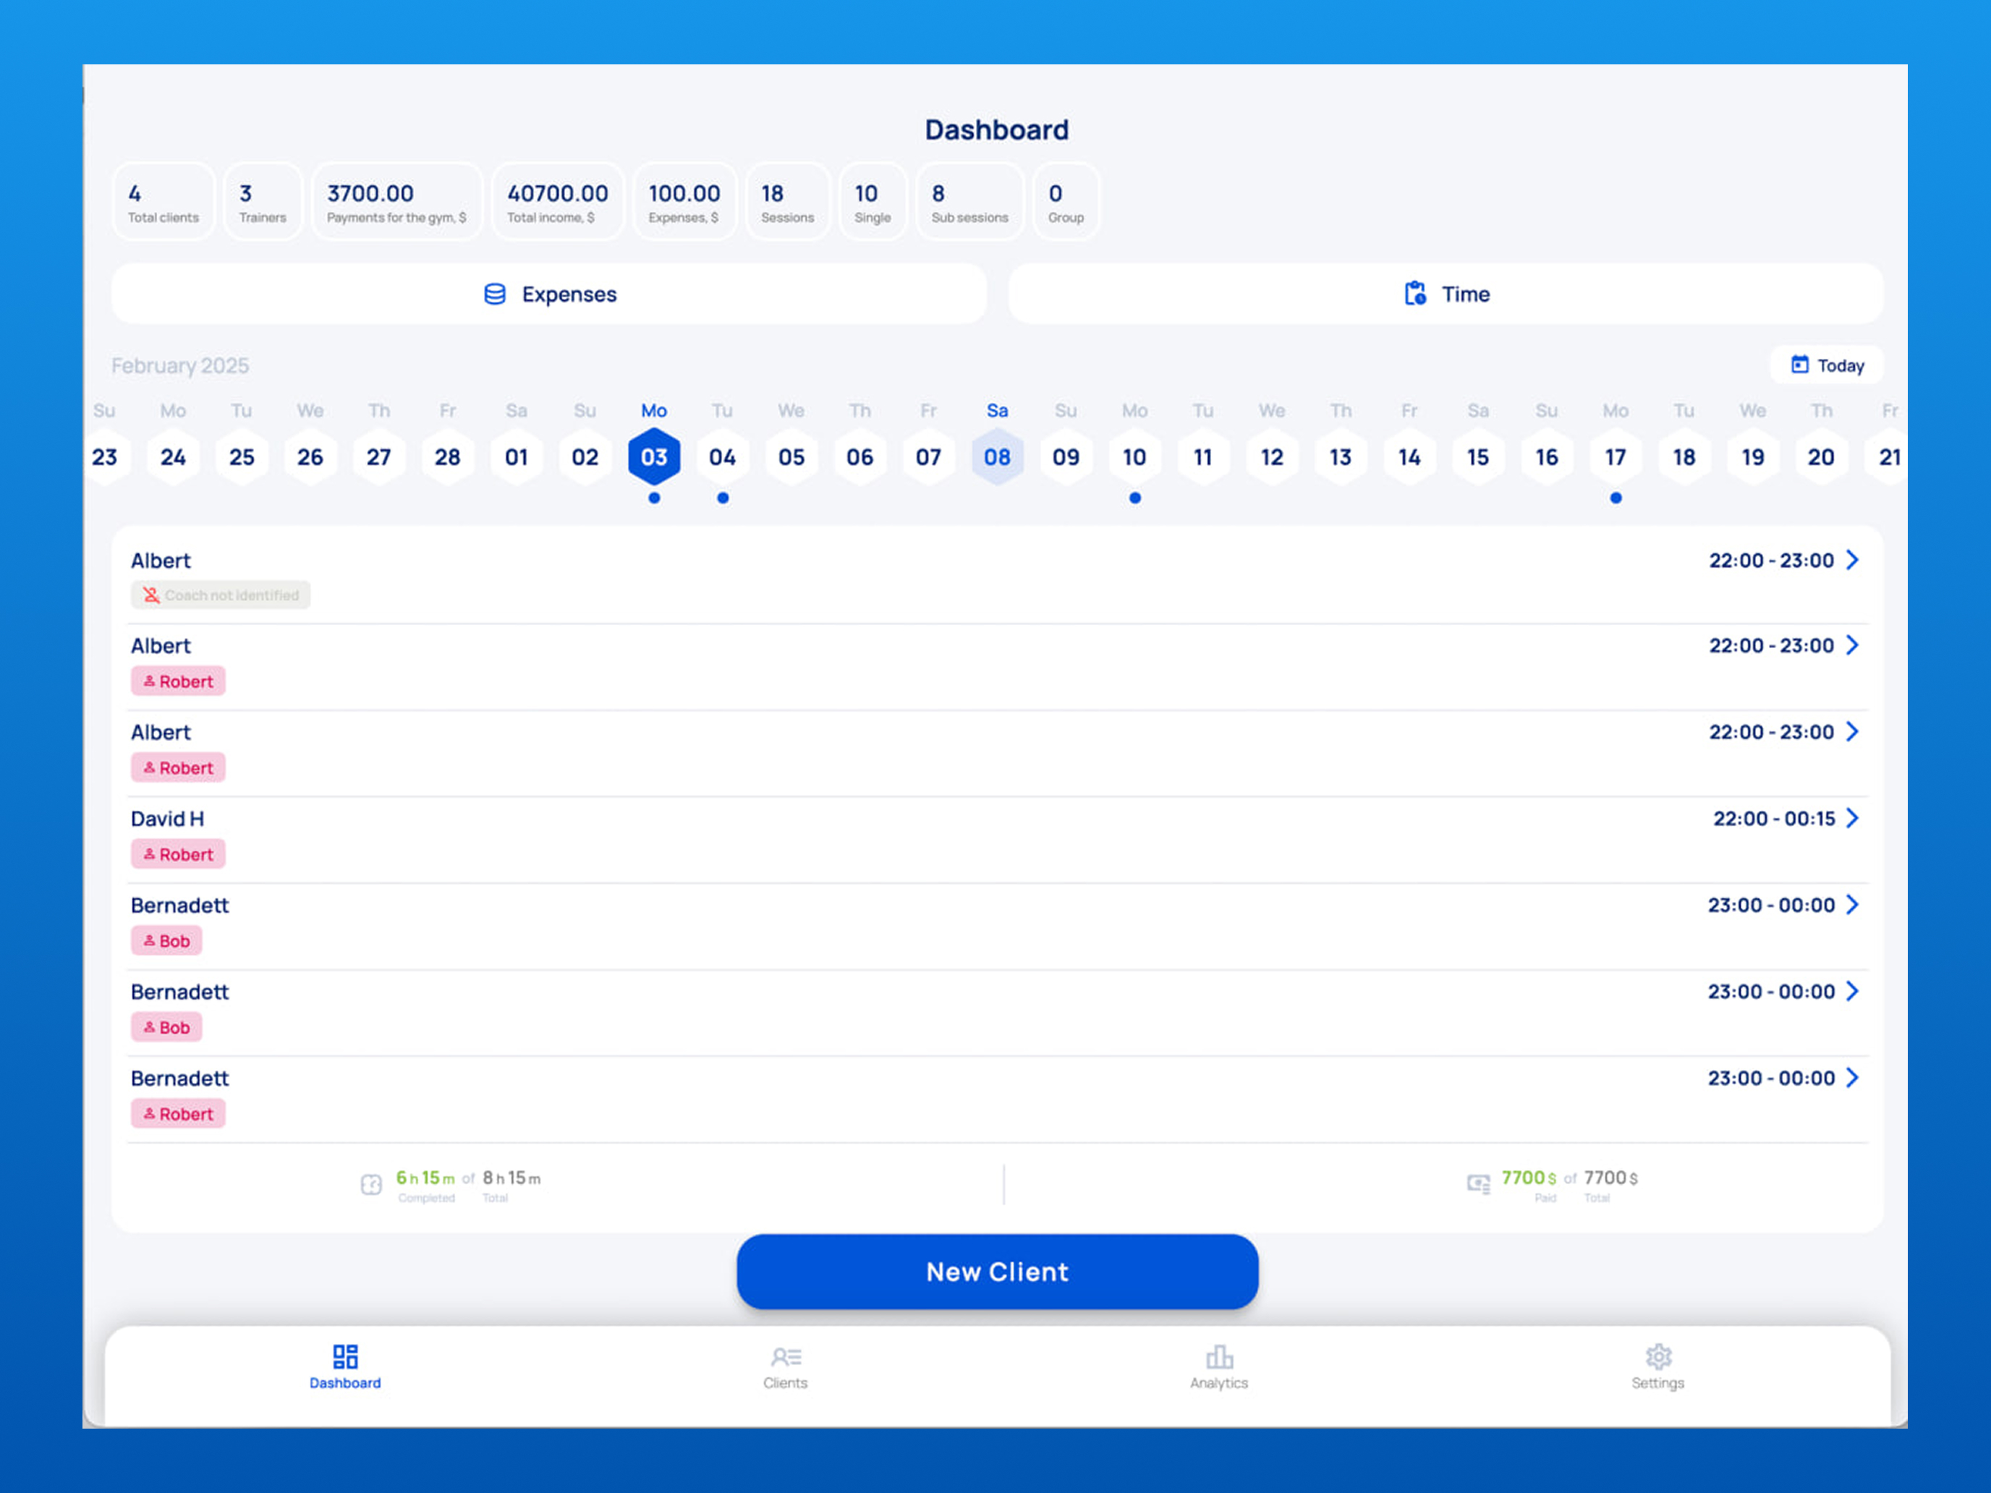The height and width of the screenshot is (1493, 1991).
Task: Click the 7700$ total amount value
Action: click(x=1610, y=1178)
